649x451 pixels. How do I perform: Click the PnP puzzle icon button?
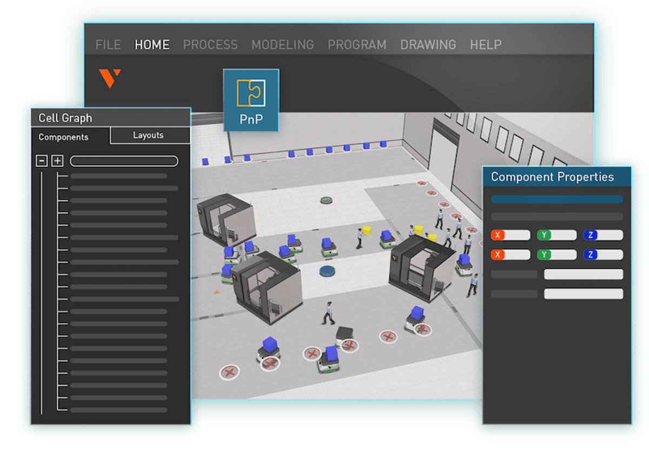pos(251,100)
